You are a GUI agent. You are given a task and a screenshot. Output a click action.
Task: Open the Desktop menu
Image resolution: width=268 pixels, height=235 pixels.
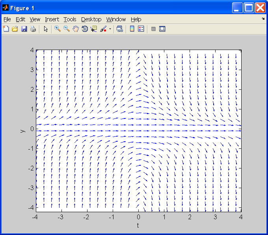[x=91, y=19]
